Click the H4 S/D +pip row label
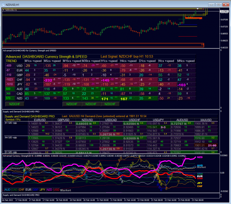The image size is (231, 204). (x=11, y=137)
